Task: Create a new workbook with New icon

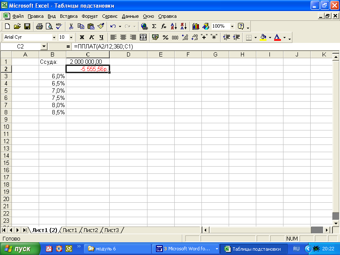Action: coord(7,26)
